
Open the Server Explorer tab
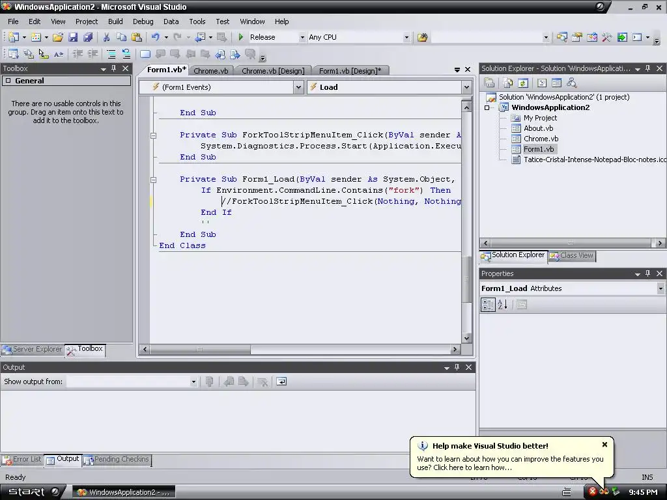33,349
